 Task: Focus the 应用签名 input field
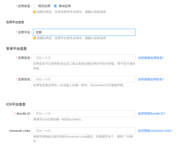click(84, 58)
